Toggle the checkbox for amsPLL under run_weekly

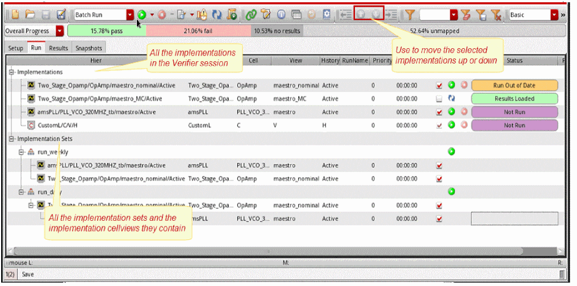pyautogui.click(x=439, y=165)
